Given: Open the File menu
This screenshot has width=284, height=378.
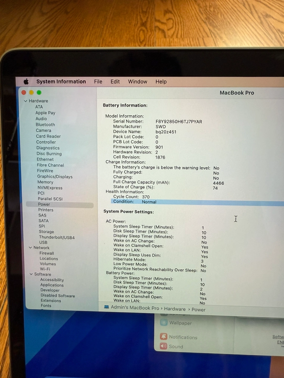Looking at the screenshot, I should pyautogui.click(x=98, y=82).
